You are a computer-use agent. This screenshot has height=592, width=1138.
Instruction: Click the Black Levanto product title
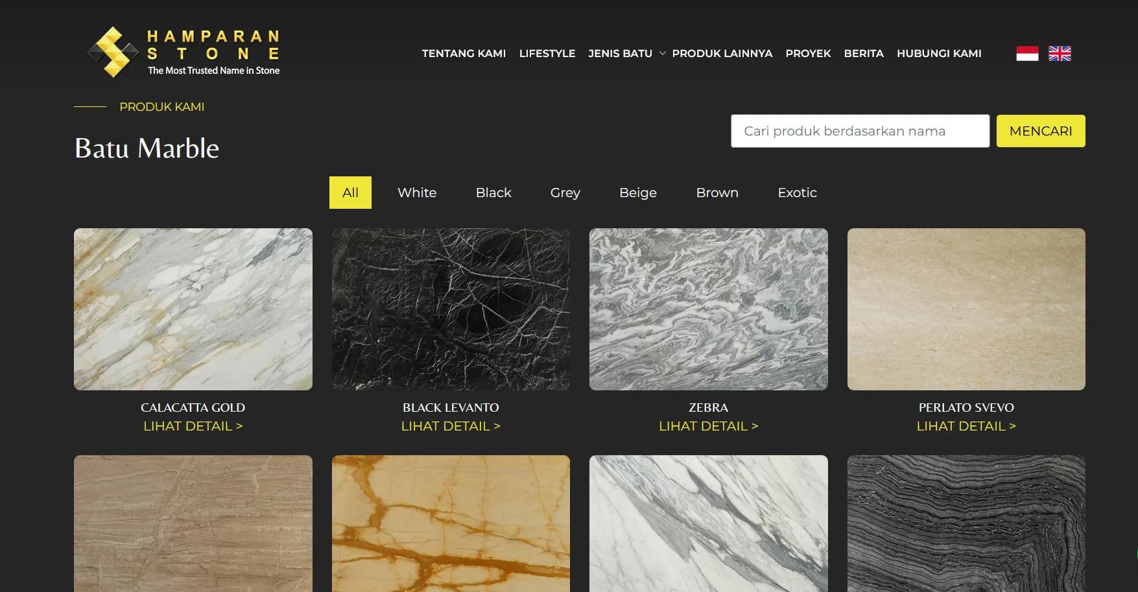tap(451, 408)
